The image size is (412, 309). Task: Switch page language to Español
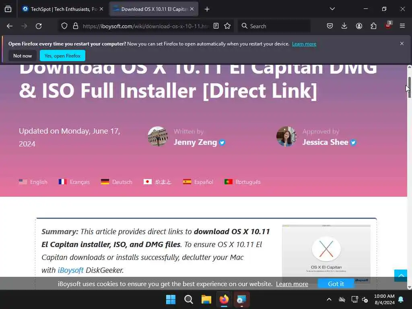pyautogui.click(x=198, y=182)
